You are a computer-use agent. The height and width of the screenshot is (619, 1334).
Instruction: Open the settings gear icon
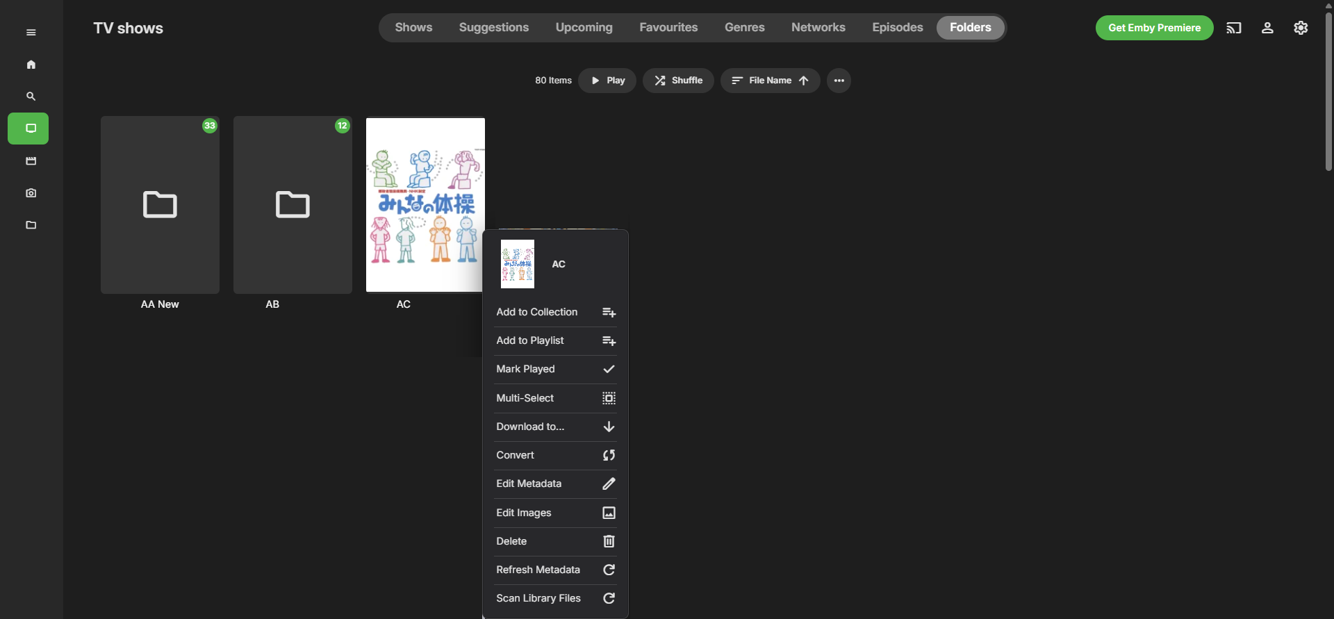1301,28
